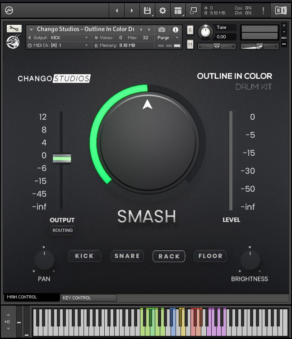Switch to the KEY CONTROL tab
Image resolution: width=292 pixels, height=339 pixels.
88,298
